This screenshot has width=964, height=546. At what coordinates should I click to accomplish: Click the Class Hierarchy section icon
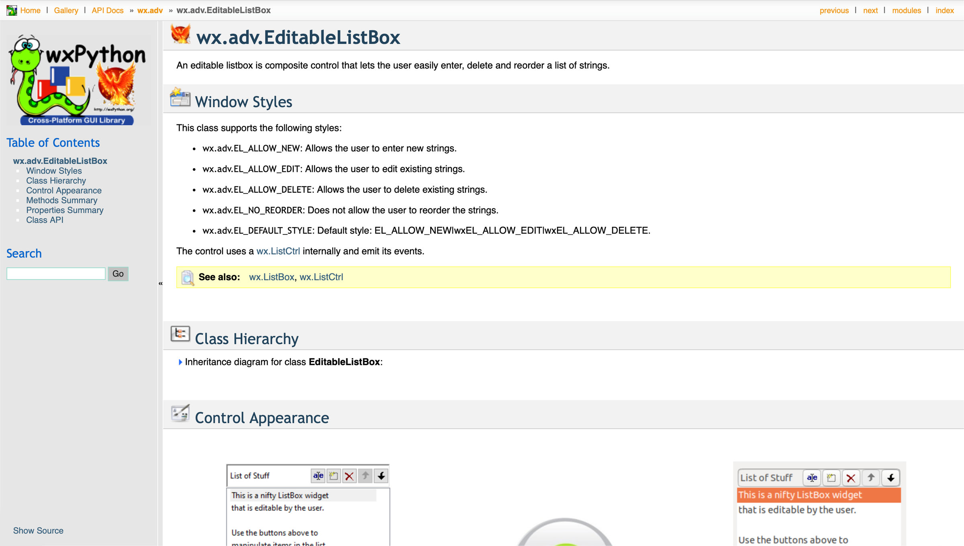click(x=180, y=334)
